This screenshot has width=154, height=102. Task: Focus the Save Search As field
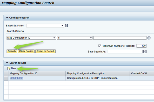[x=125, y=52]
